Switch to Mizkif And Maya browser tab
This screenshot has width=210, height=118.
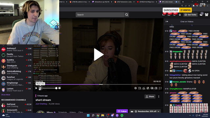tap(147, 2)
